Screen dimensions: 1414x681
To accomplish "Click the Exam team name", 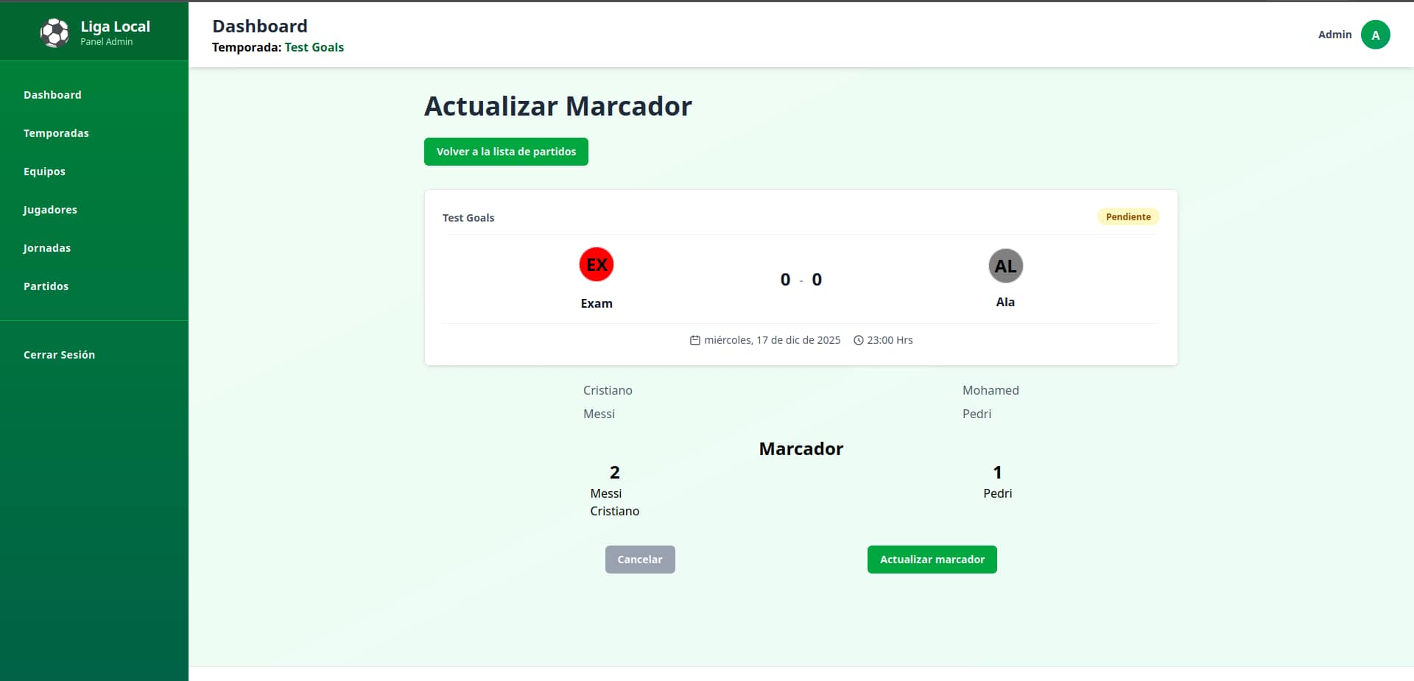I will coord(597,303).
